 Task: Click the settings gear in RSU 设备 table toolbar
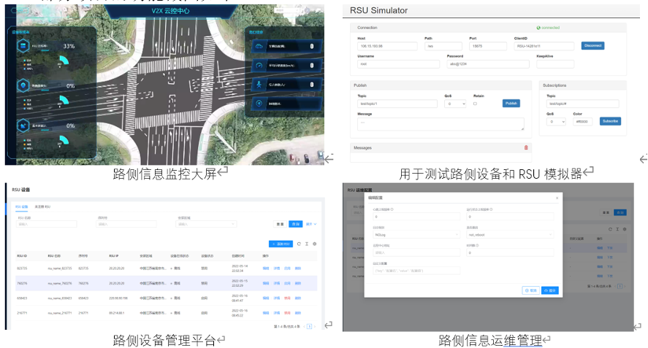pos(314,244)
